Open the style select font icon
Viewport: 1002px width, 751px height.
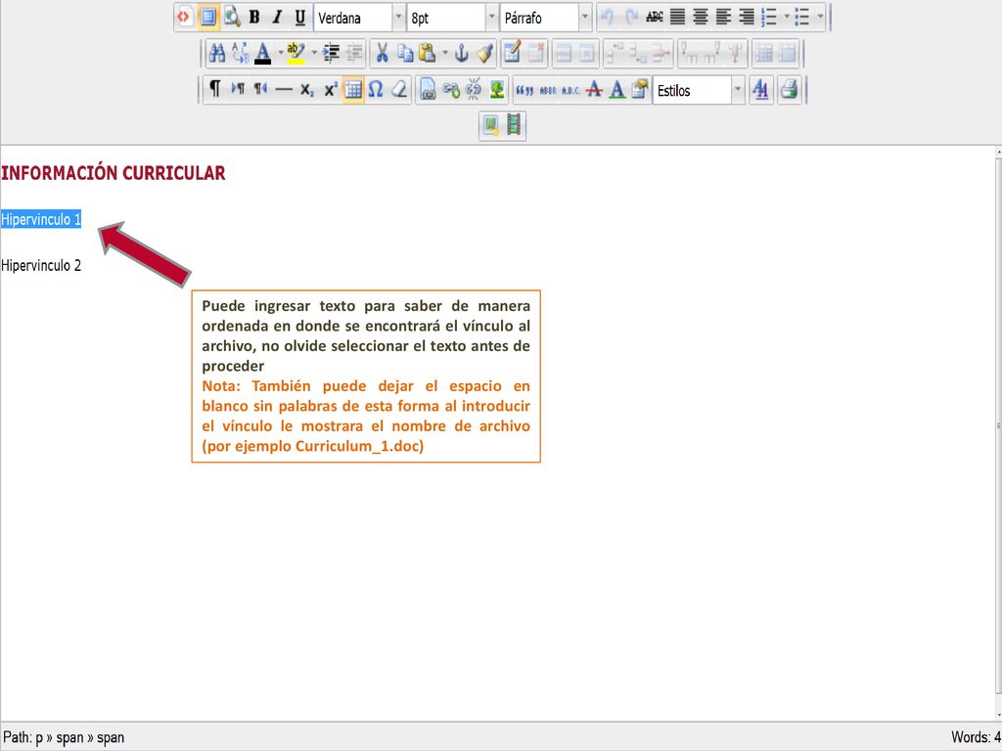[760, 89]
